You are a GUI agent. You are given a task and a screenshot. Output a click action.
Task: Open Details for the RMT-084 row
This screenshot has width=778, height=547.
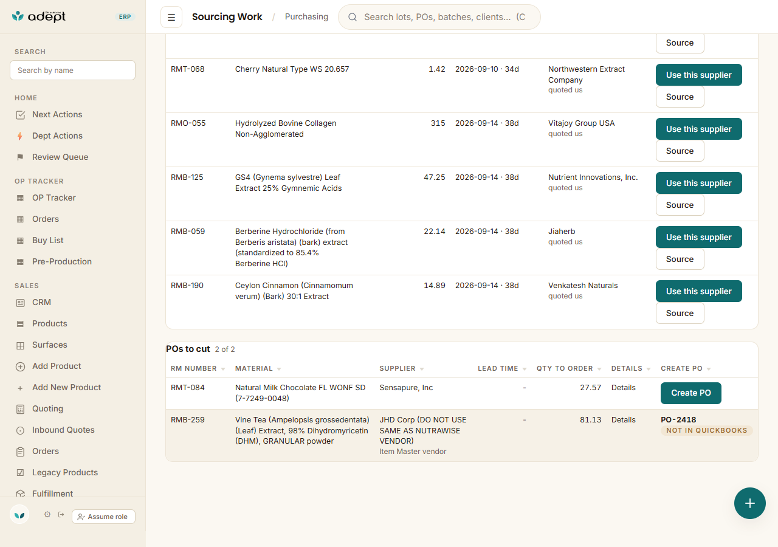pyautogui.click(x=624, y=388)
